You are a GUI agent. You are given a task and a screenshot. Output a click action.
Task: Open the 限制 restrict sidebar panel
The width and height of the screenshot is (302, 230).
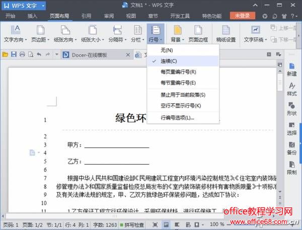(x=291, y=168)
